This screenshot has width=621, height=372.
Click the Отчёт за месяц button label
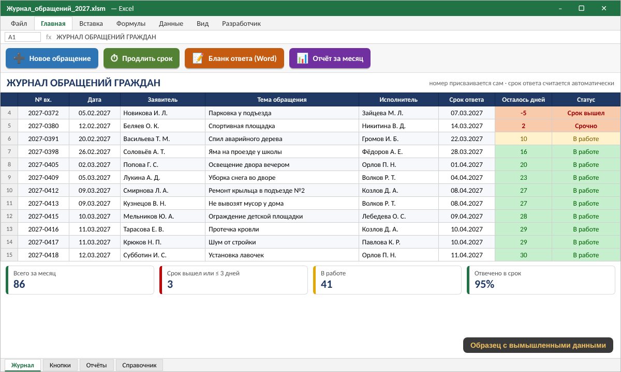click(338, 58)
